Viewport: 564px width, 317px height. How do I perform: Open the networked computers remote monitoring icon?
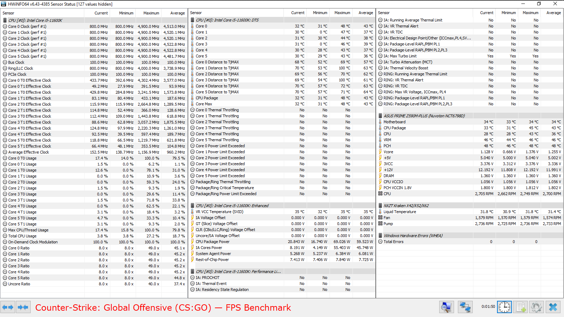point(465,307)
